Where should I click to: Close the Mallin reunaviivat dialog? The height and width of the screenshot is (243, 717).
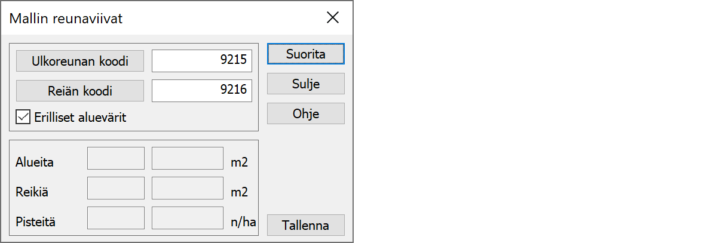(333, 18)
